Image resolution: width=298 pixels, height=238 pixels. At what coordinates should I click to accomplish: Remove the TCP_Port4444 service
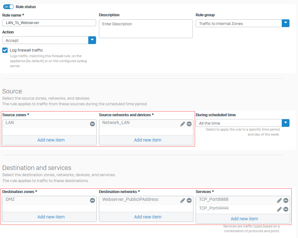pos(286,209)
